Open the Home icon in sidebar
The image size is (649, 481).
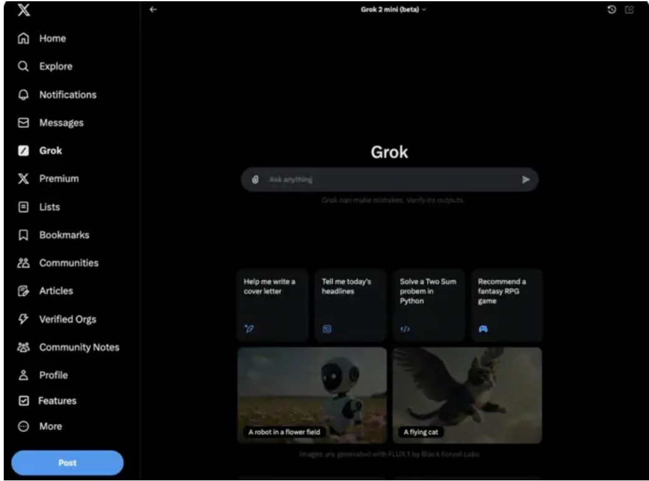(x=24, y=38)
